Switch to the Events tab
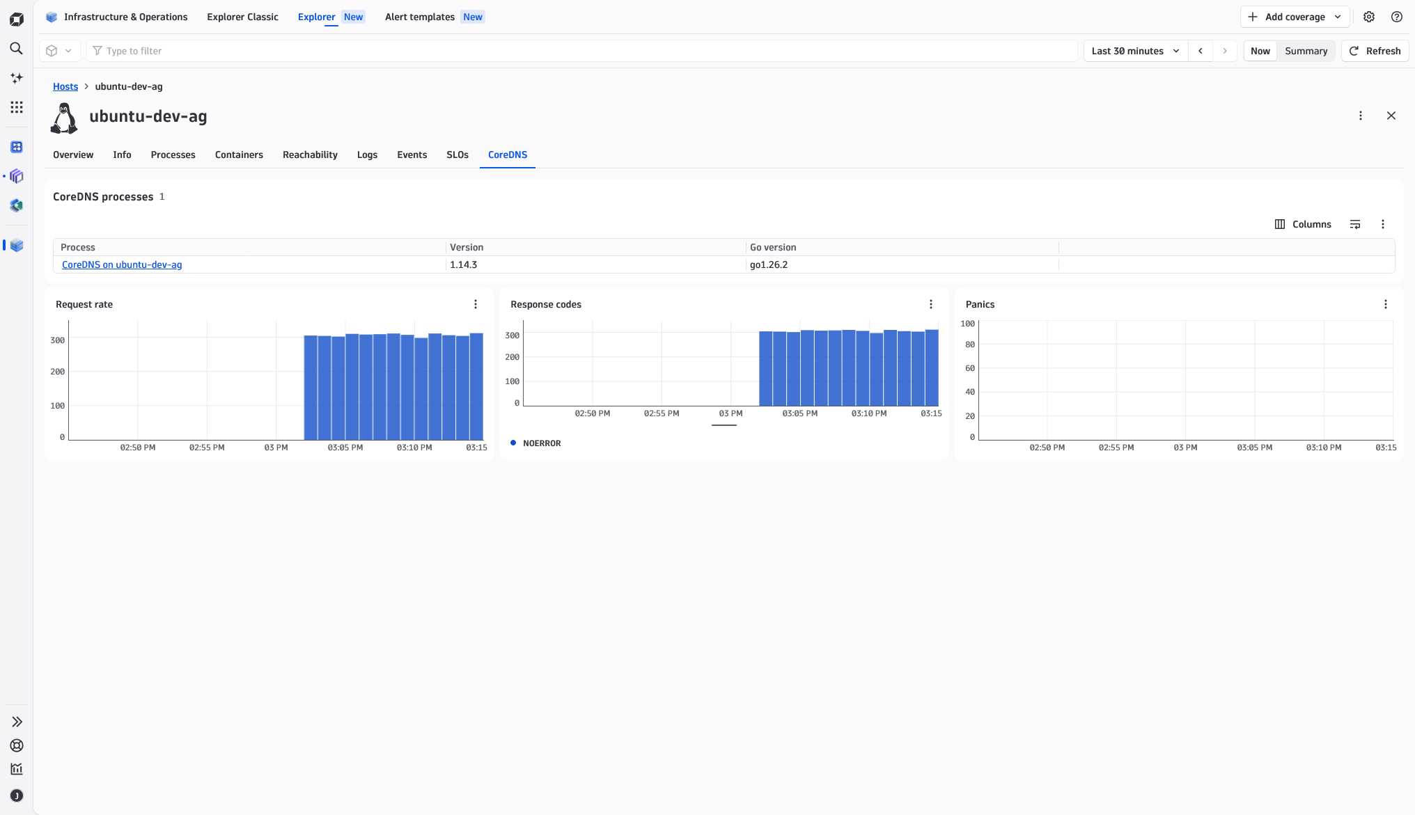The image size is (1415, 815). click(x=412, y=155)
